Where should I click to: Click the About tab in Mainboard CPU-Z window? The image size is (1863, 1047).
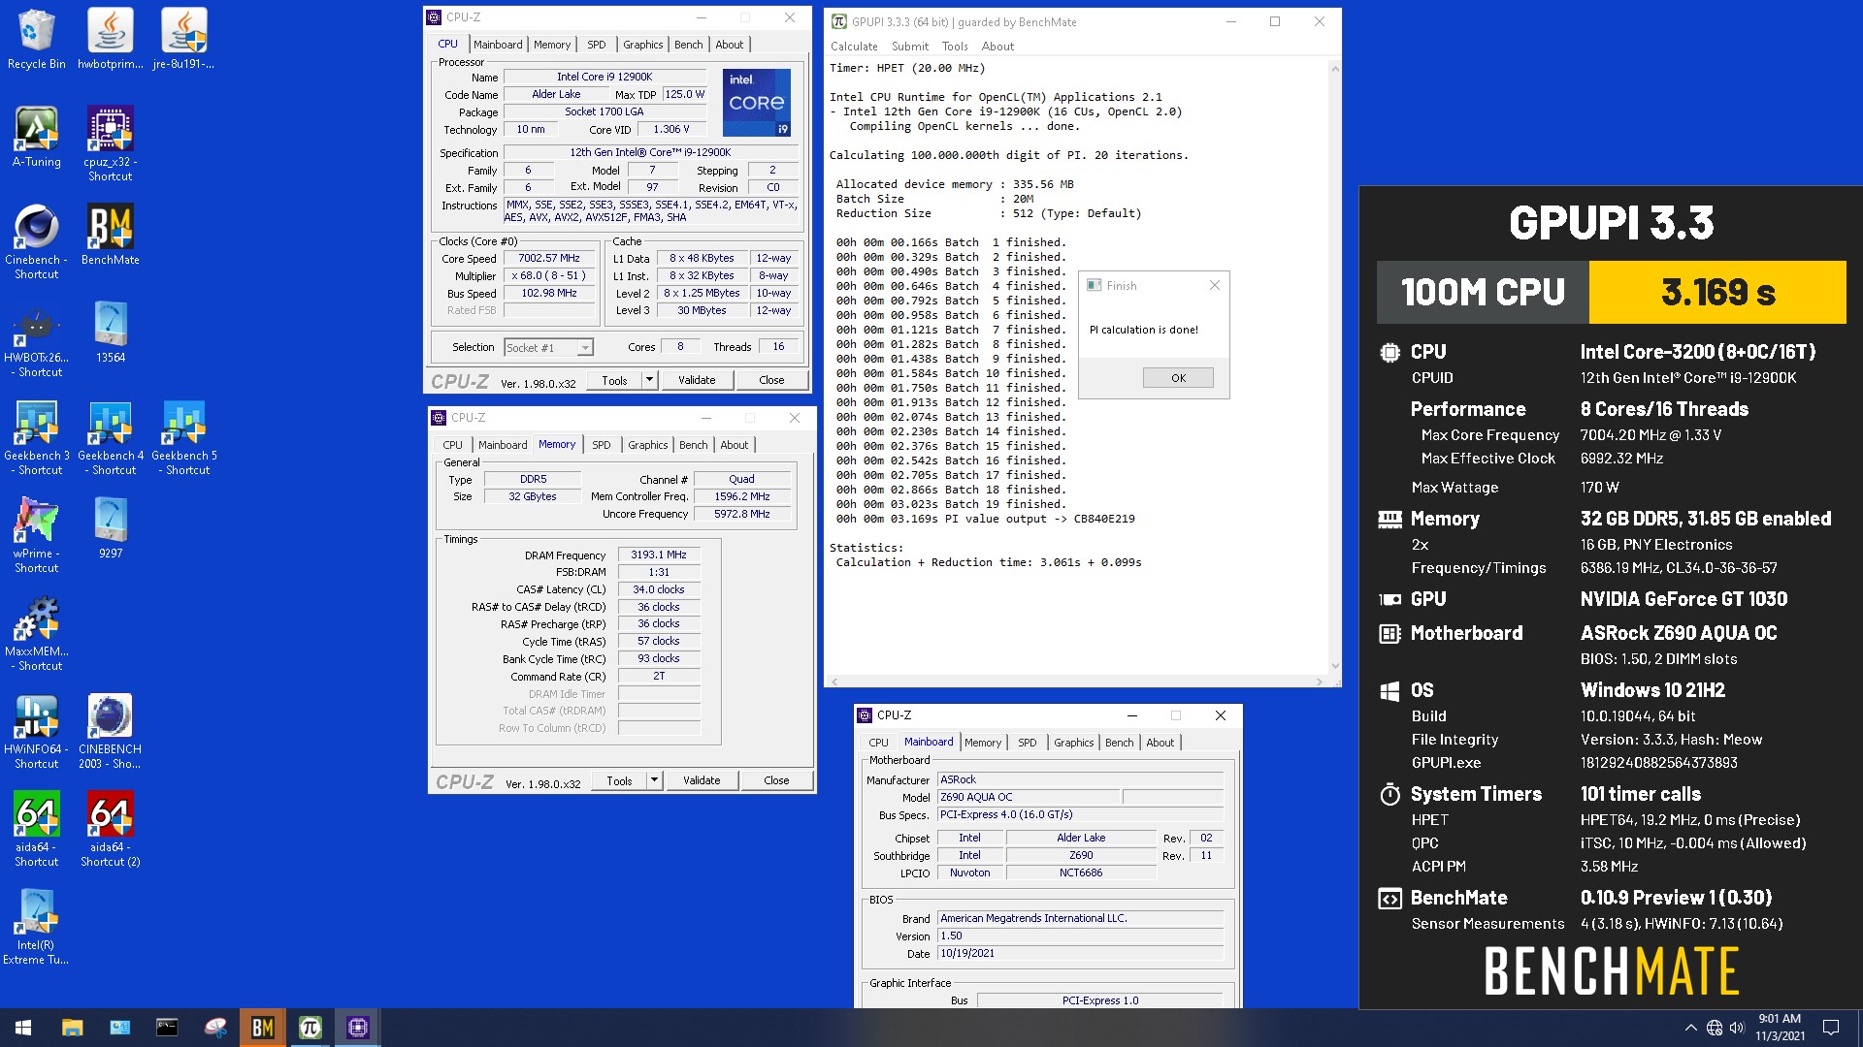tap(1160, 743)
